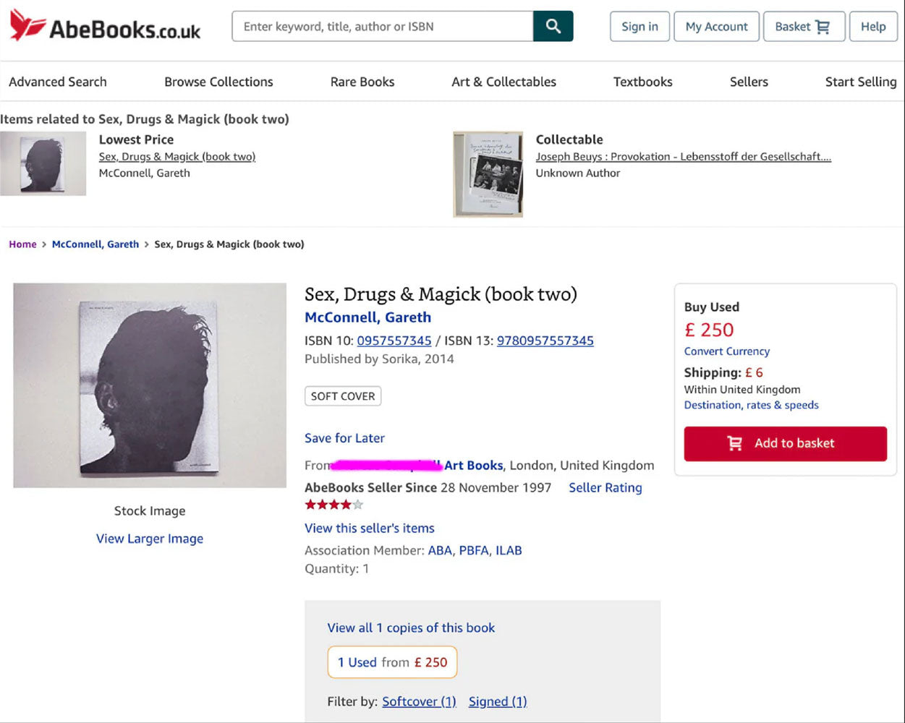Viewport: 905px width, 723px height.
Task: Open the Help page
Action: 872,27
